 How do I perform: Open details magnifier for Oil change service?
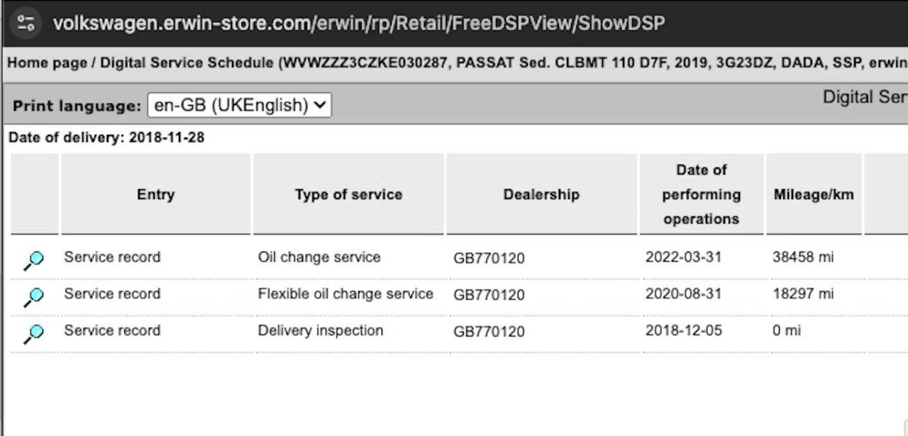click(33, 260)
